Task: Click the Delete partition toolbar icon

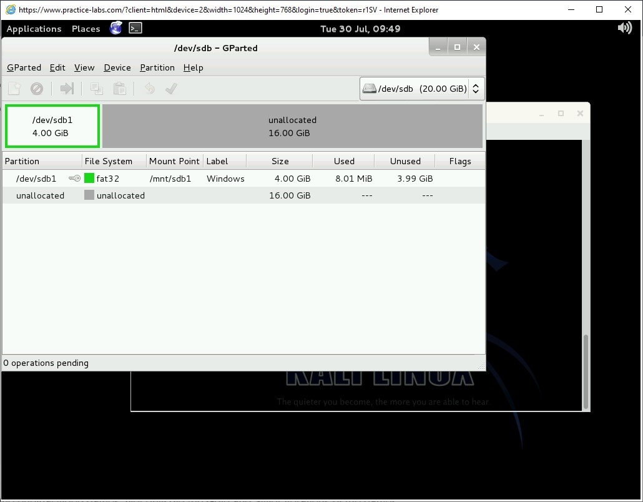Action: coord(37,89)
